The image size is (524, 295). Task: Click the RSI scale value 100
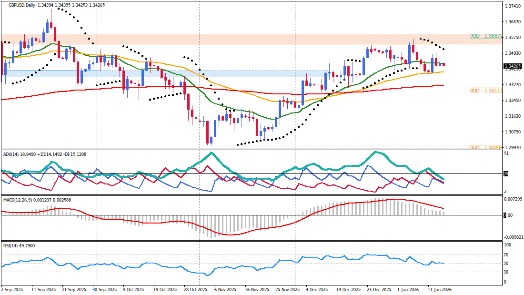click(x=508, y=245)
